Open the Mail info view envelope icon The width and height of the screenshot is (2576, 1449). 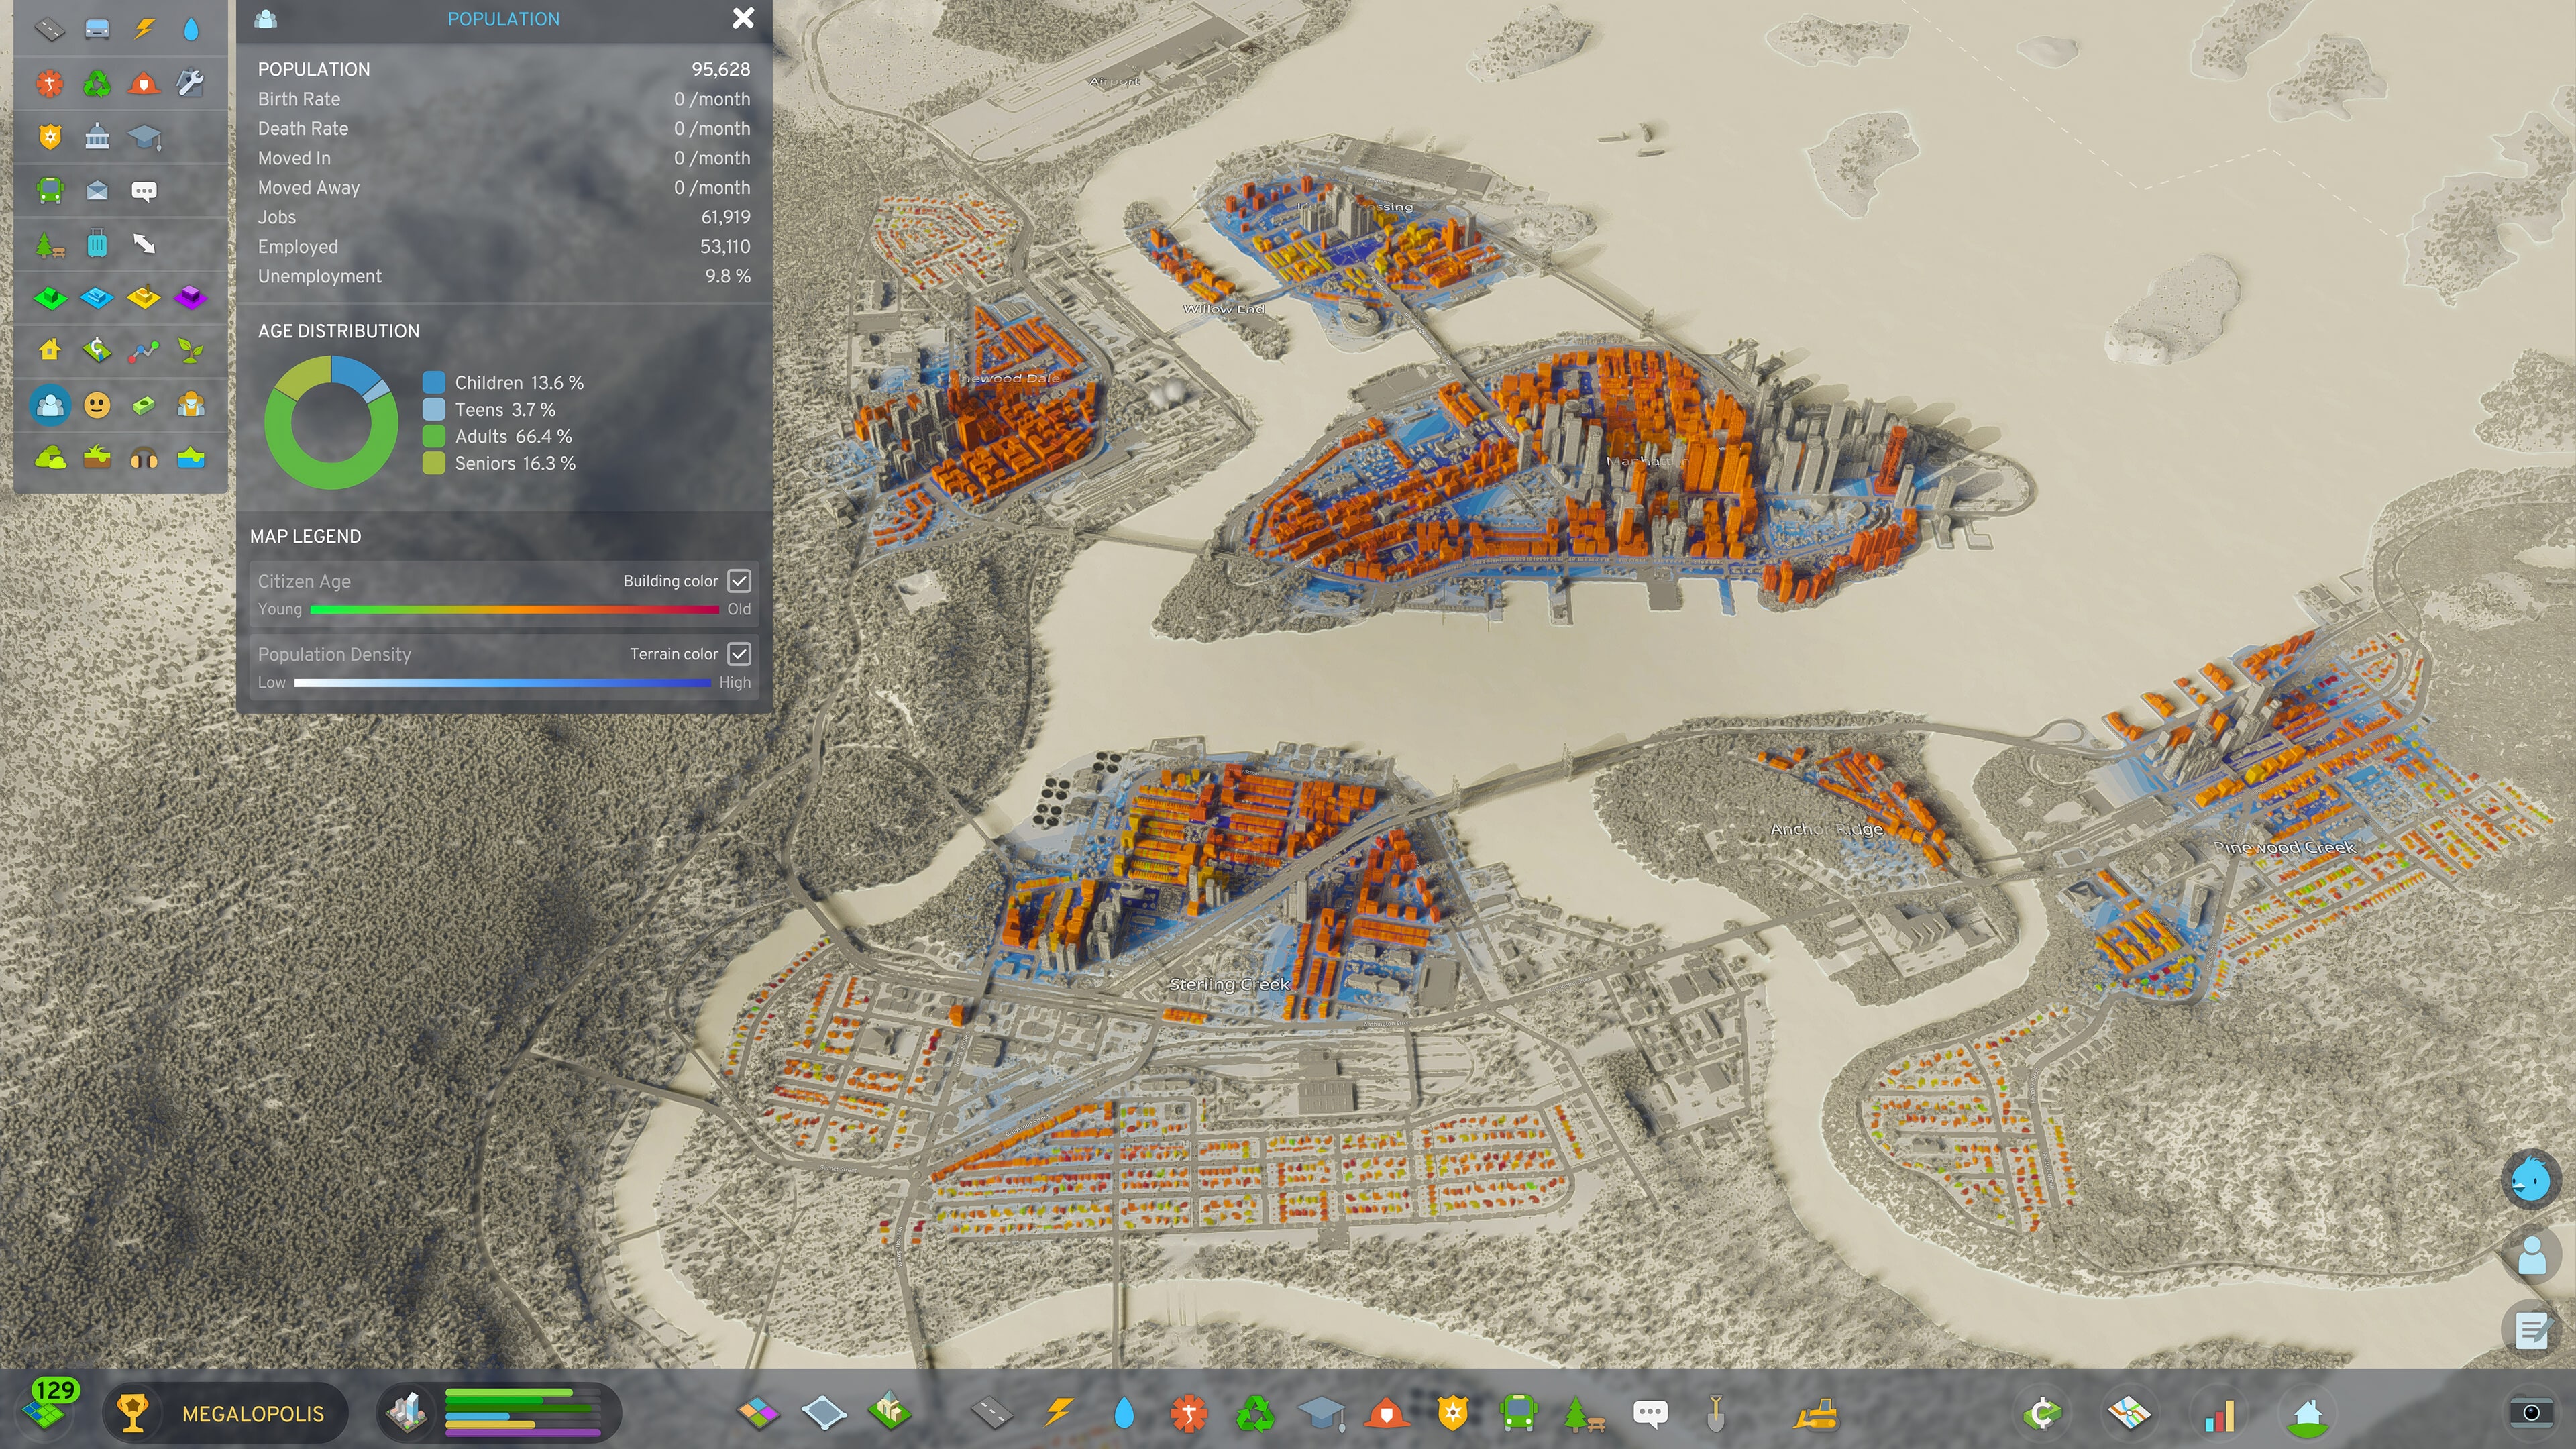pos(98,190)
